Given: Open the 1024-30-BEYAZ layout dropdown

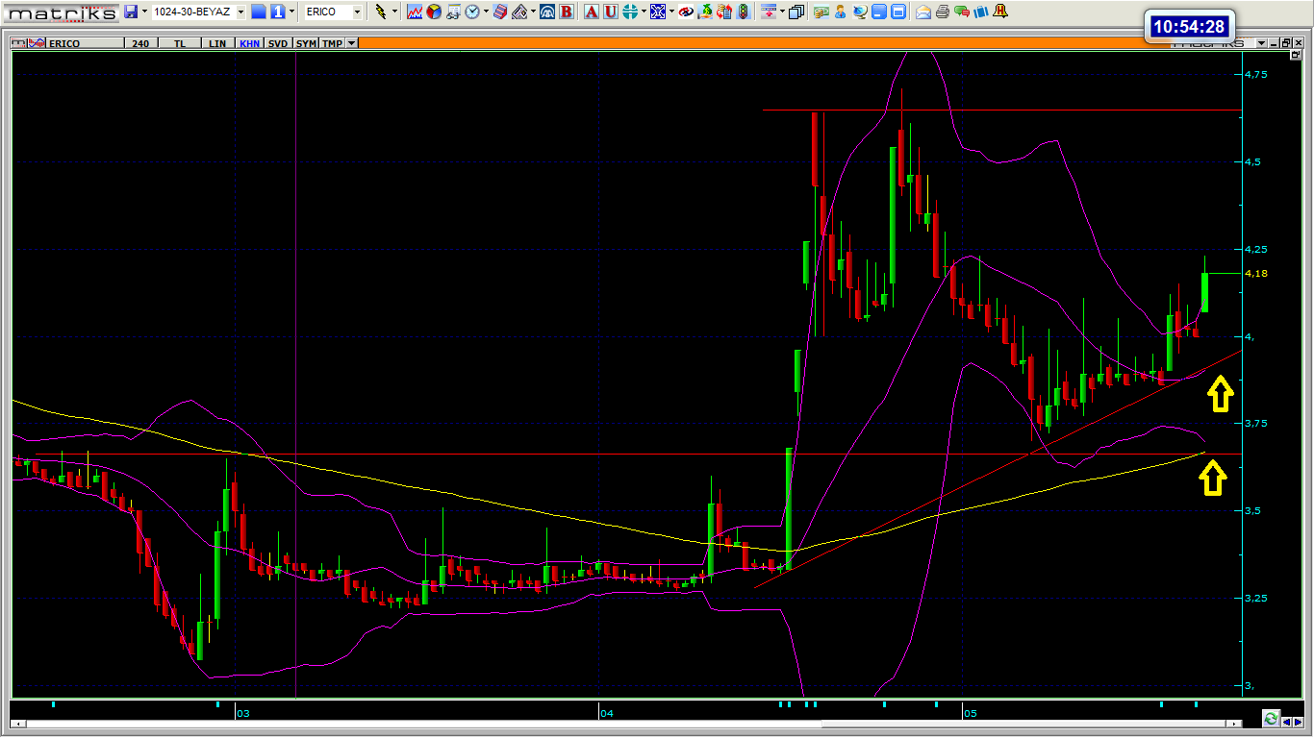Looking at the screenshot, I should 240,12.
